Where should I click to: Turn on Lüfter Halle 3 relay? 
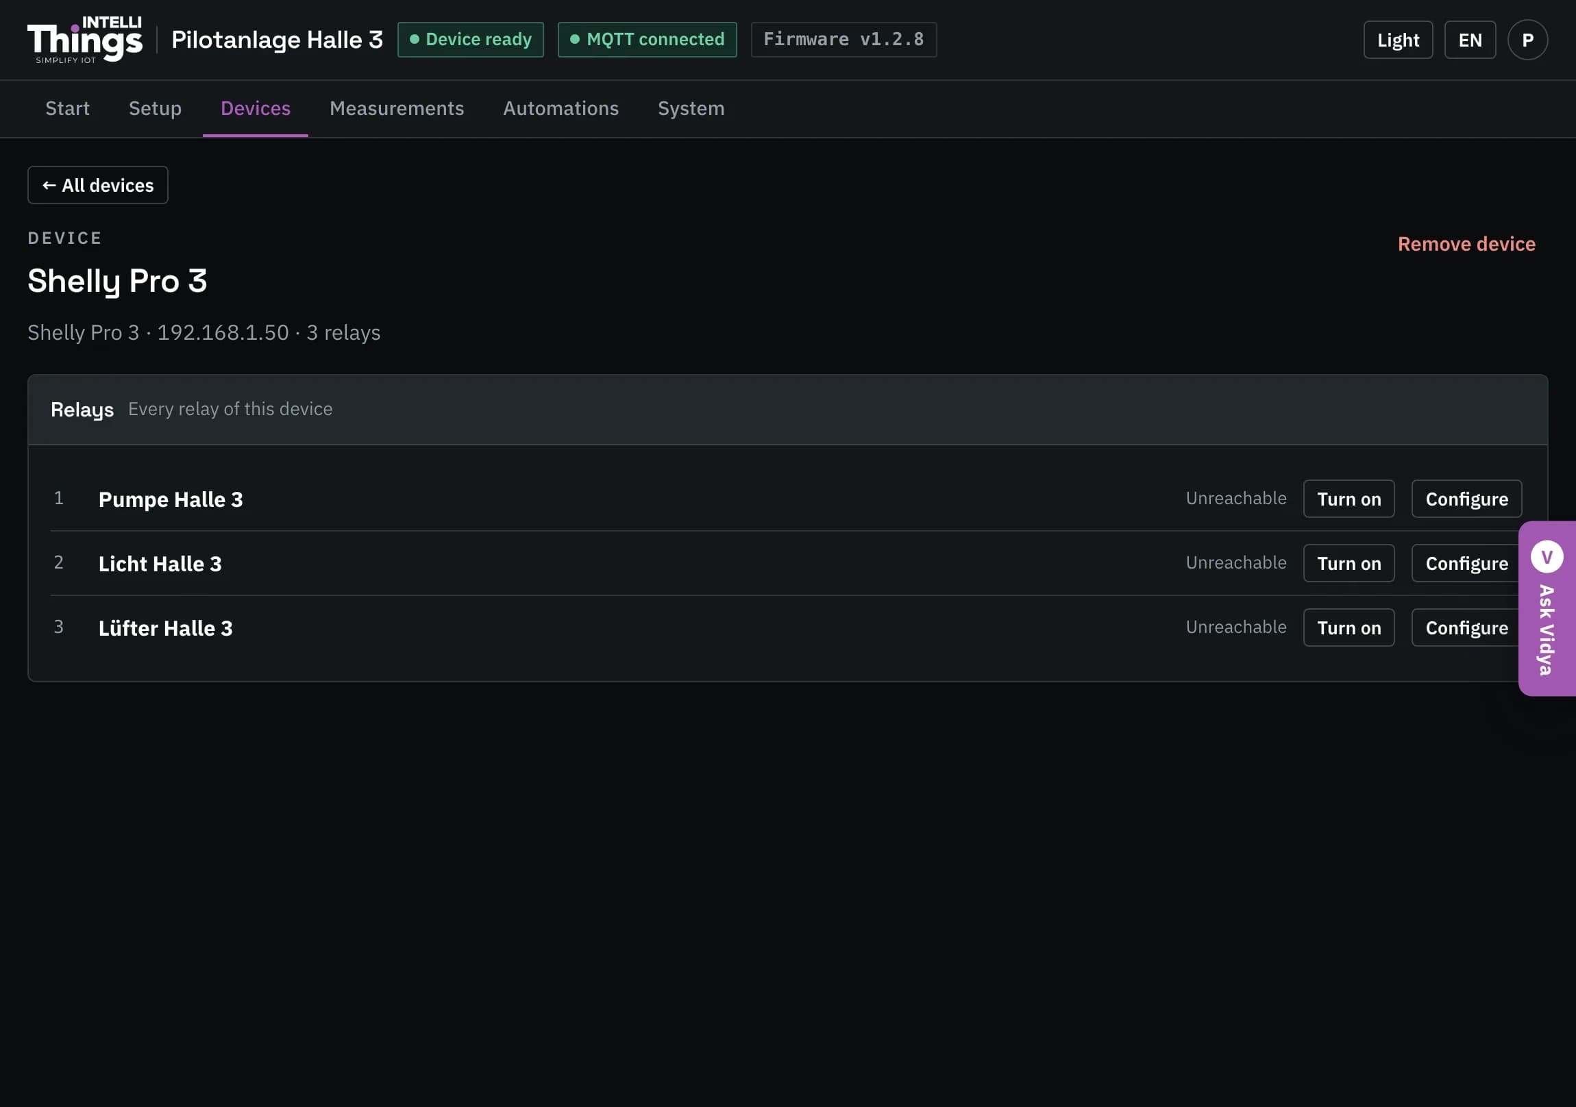1349,628
